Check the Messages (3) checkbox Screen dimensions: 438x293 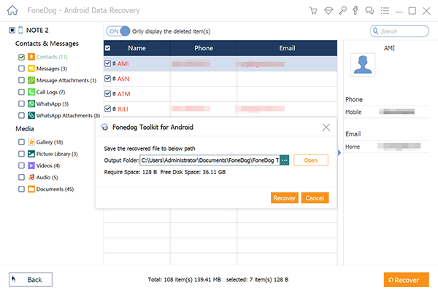pos(21,69)
